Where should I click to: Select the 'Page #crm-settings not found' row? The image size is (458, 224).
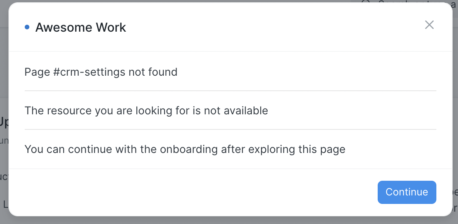101,72
